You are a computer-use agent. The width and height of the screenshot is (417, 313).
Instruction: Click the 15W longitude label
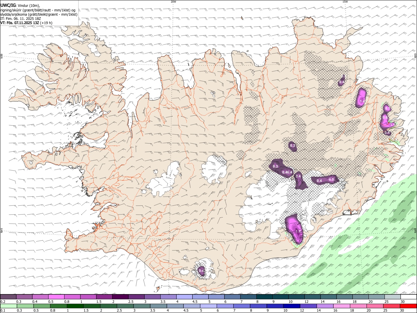345,2
